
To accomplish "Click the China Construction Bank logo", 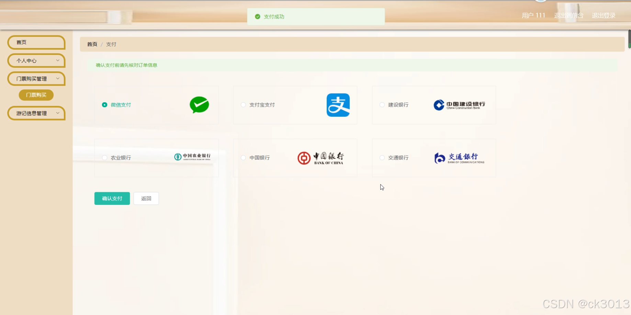I will (x=459, y=105).
